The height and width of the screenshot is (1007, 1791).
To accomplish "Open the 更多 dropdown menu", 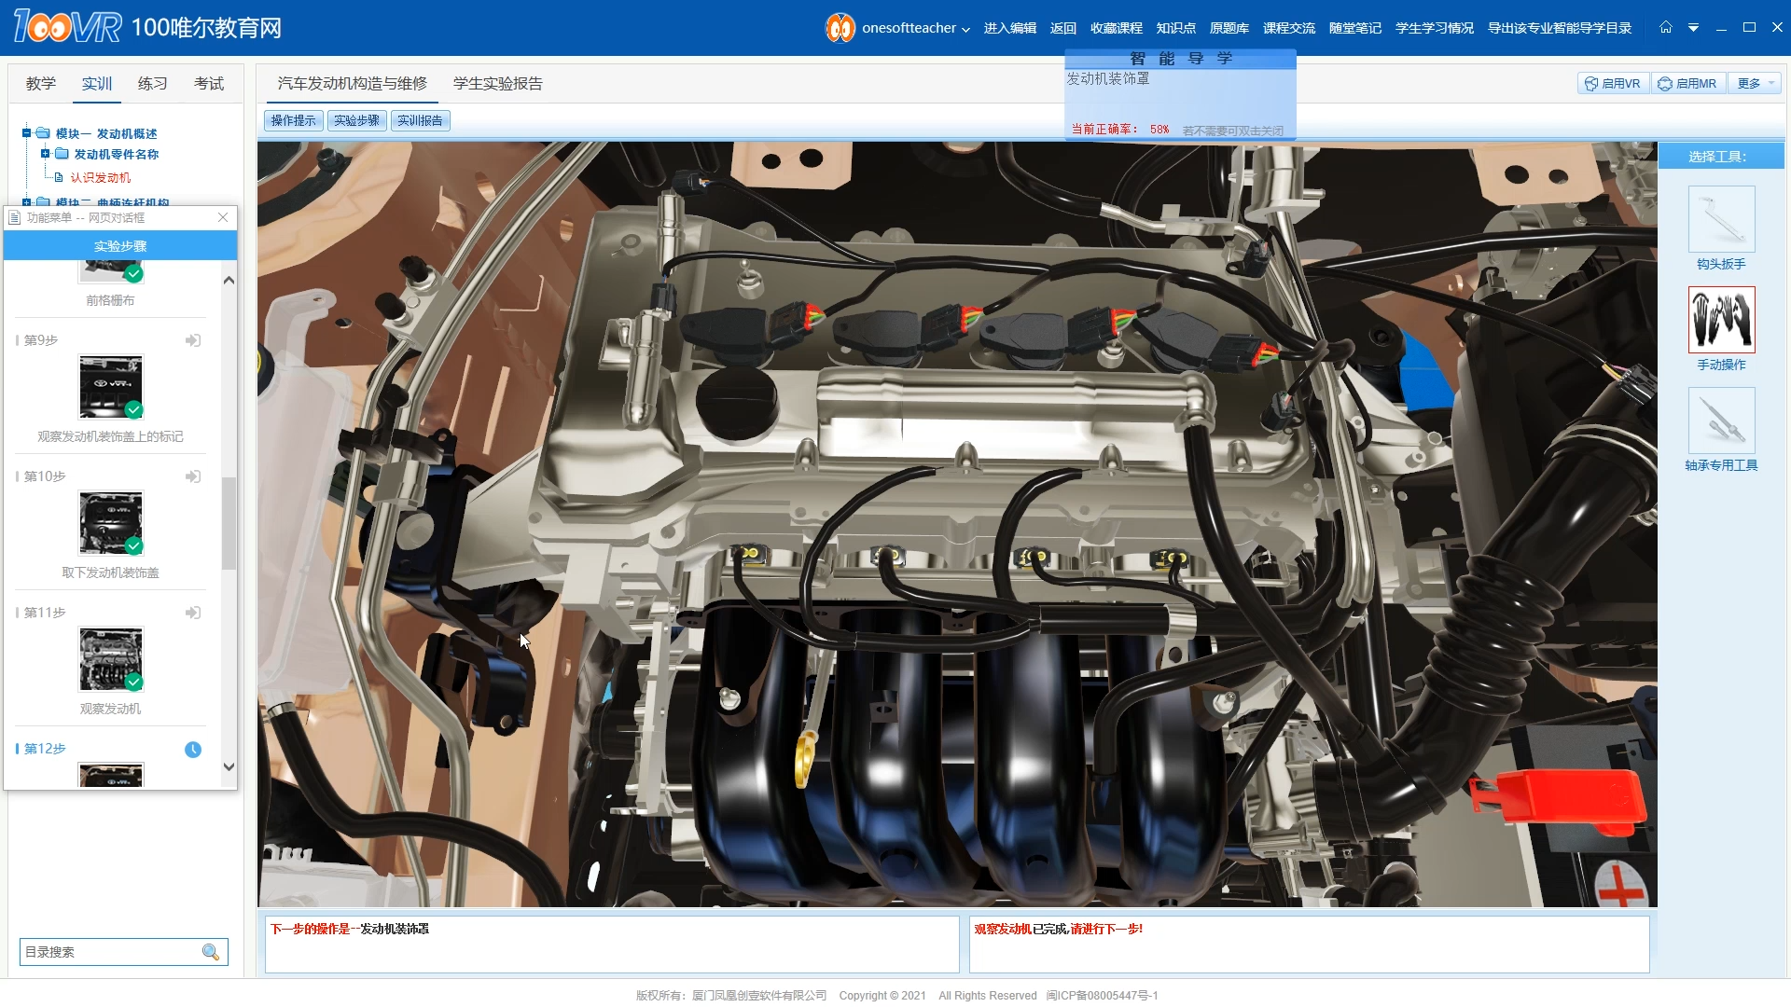I will [1755, 83].
